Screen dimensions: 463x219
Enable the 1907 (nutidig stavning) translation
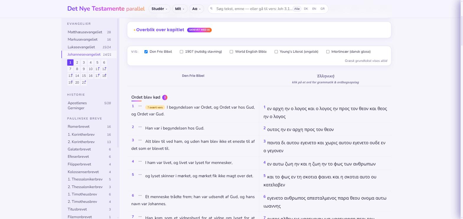[x=181, y=52]
